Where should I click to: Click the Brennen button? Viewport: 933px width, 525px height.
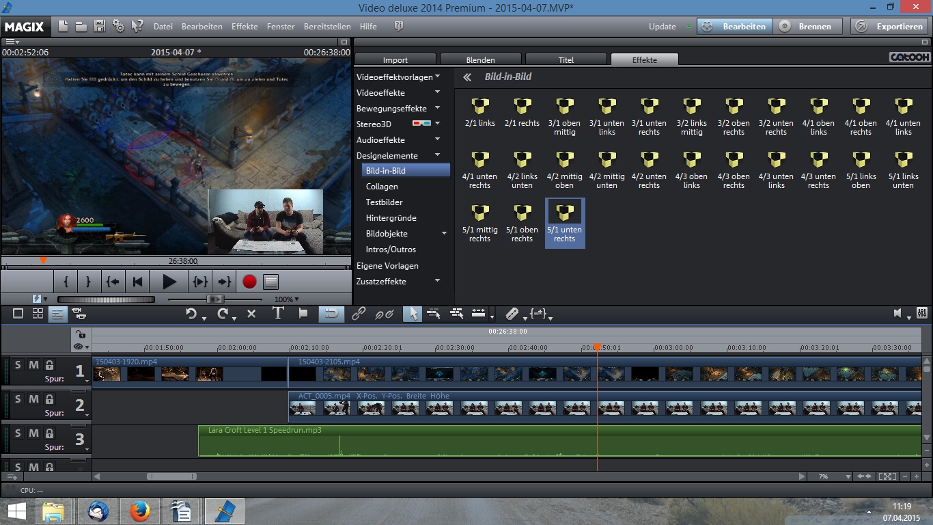[807, 27]
